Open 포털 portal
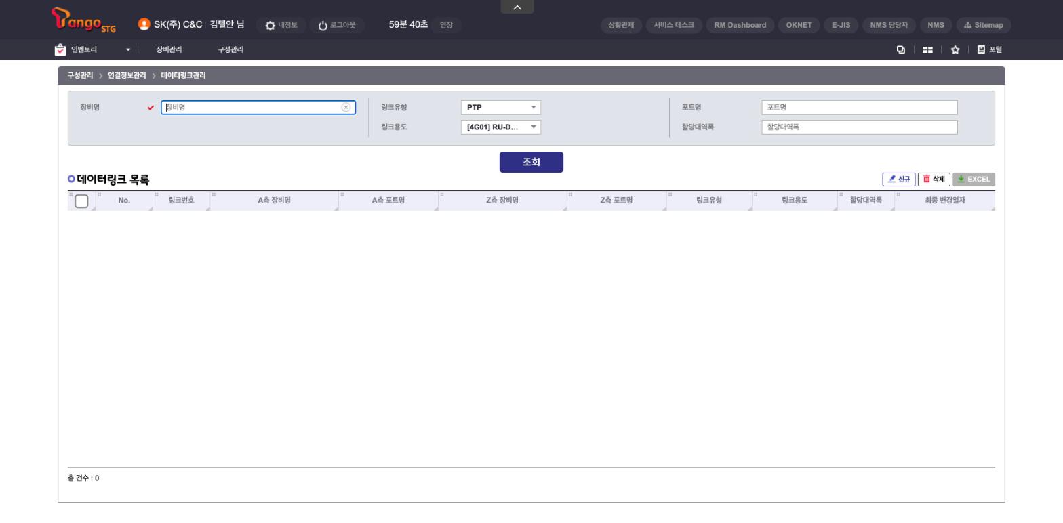The width and height of the screenshot is (1063, 523). pos(989,49)
